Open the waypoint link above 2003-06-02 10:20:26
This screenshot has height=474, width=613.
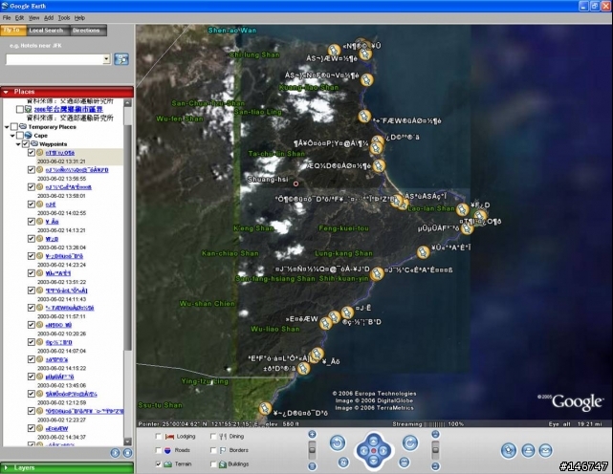[x=58, y=325]
